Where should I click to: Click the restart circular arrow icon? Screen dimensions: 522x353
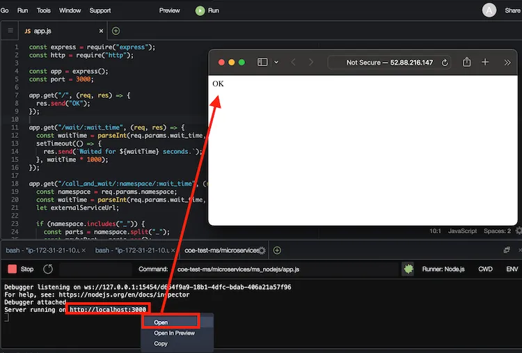[x=48, y=269]
